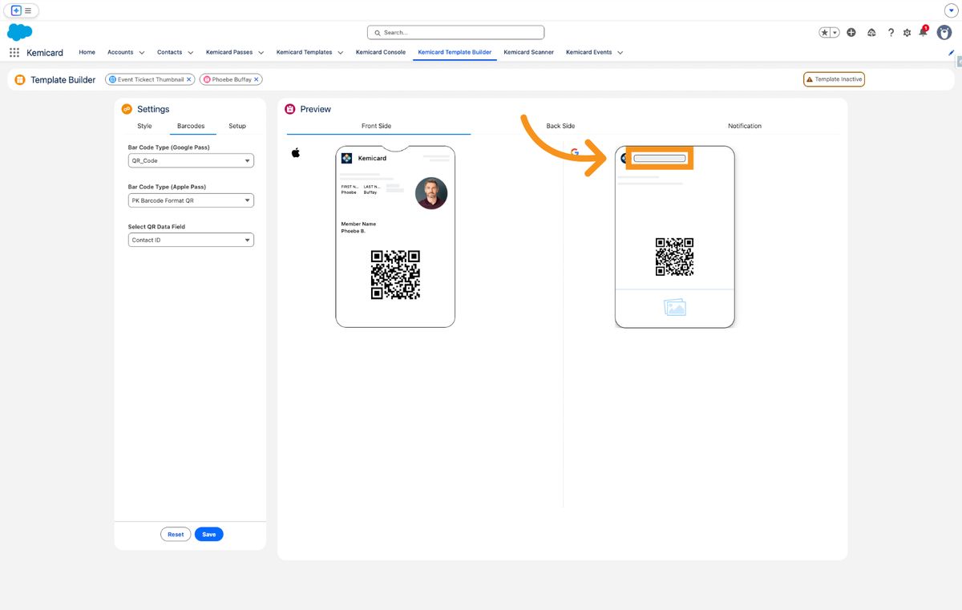
Task: Select the Front Side preview tab
Action: pos(377,126)
